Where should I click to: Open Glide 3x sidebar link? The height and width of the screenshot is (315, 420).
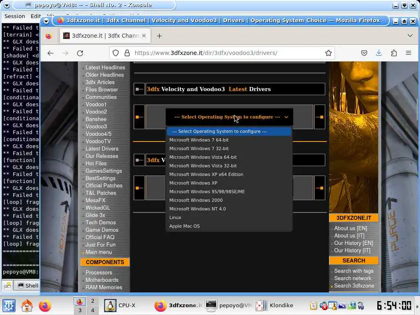click(x=95, y=215)
